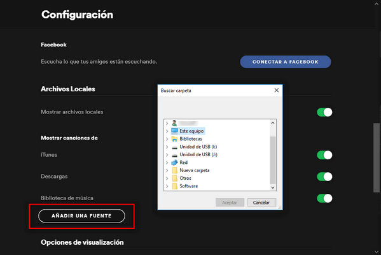Click the Este equipo computer icon
The height and width of the screenshot is (255, 381).
[x=174, y=131]
